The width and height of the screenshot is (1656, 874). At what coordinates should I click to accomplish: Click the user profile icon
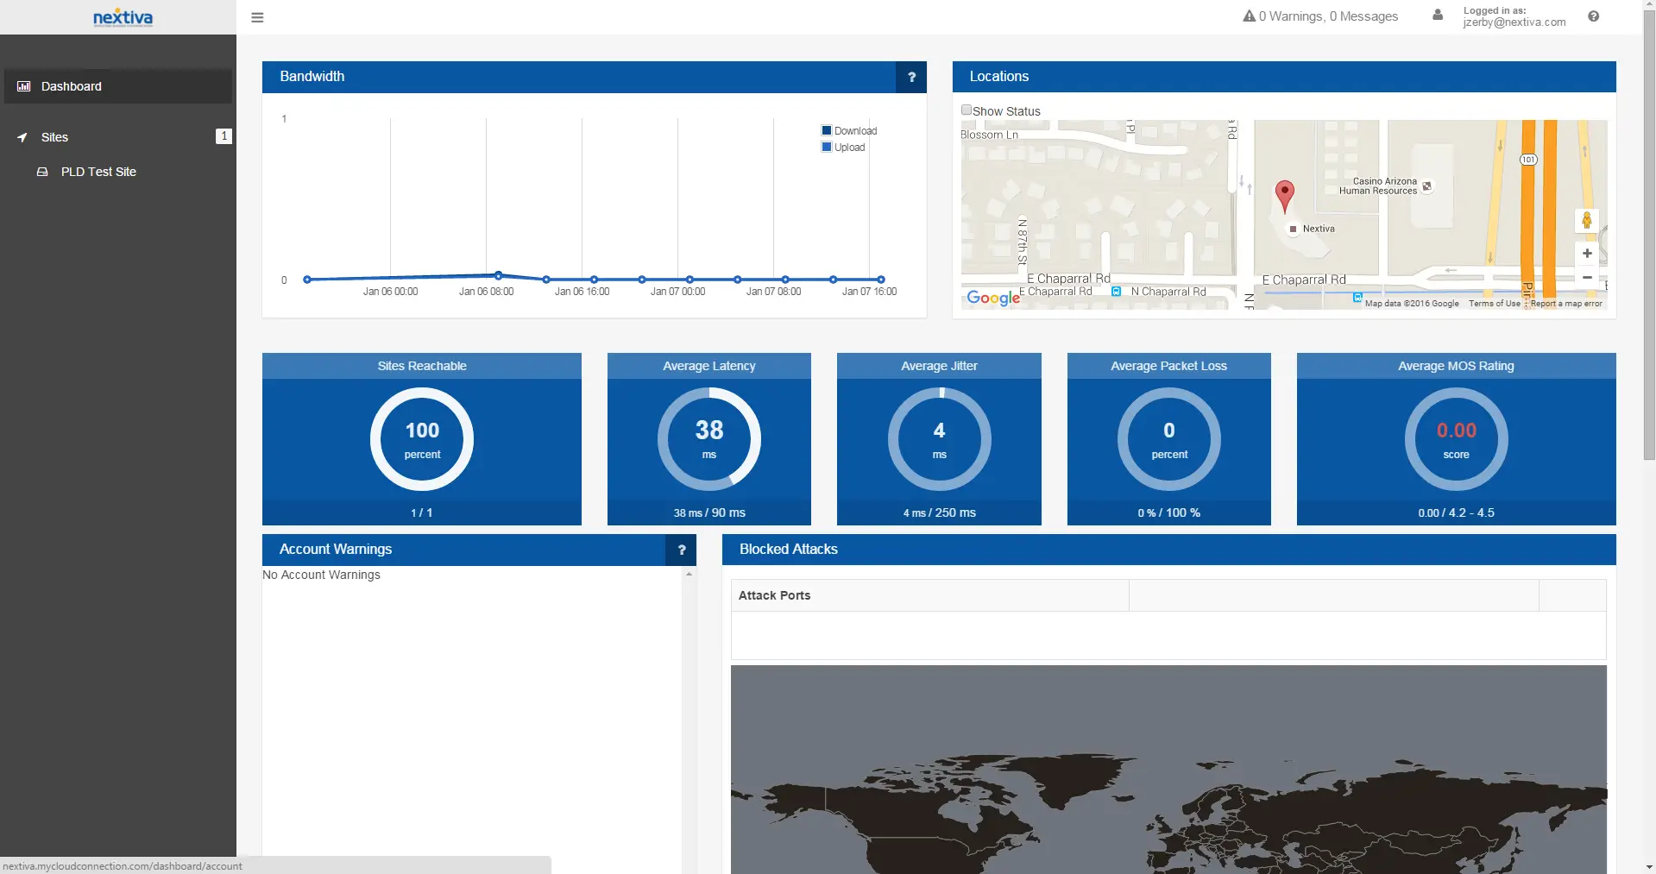[x=1438, y=16]
